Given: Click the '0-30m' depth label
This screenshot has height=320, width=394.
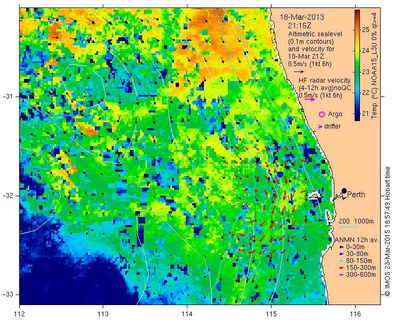Looking at the screenshot, I should point(355,247).
